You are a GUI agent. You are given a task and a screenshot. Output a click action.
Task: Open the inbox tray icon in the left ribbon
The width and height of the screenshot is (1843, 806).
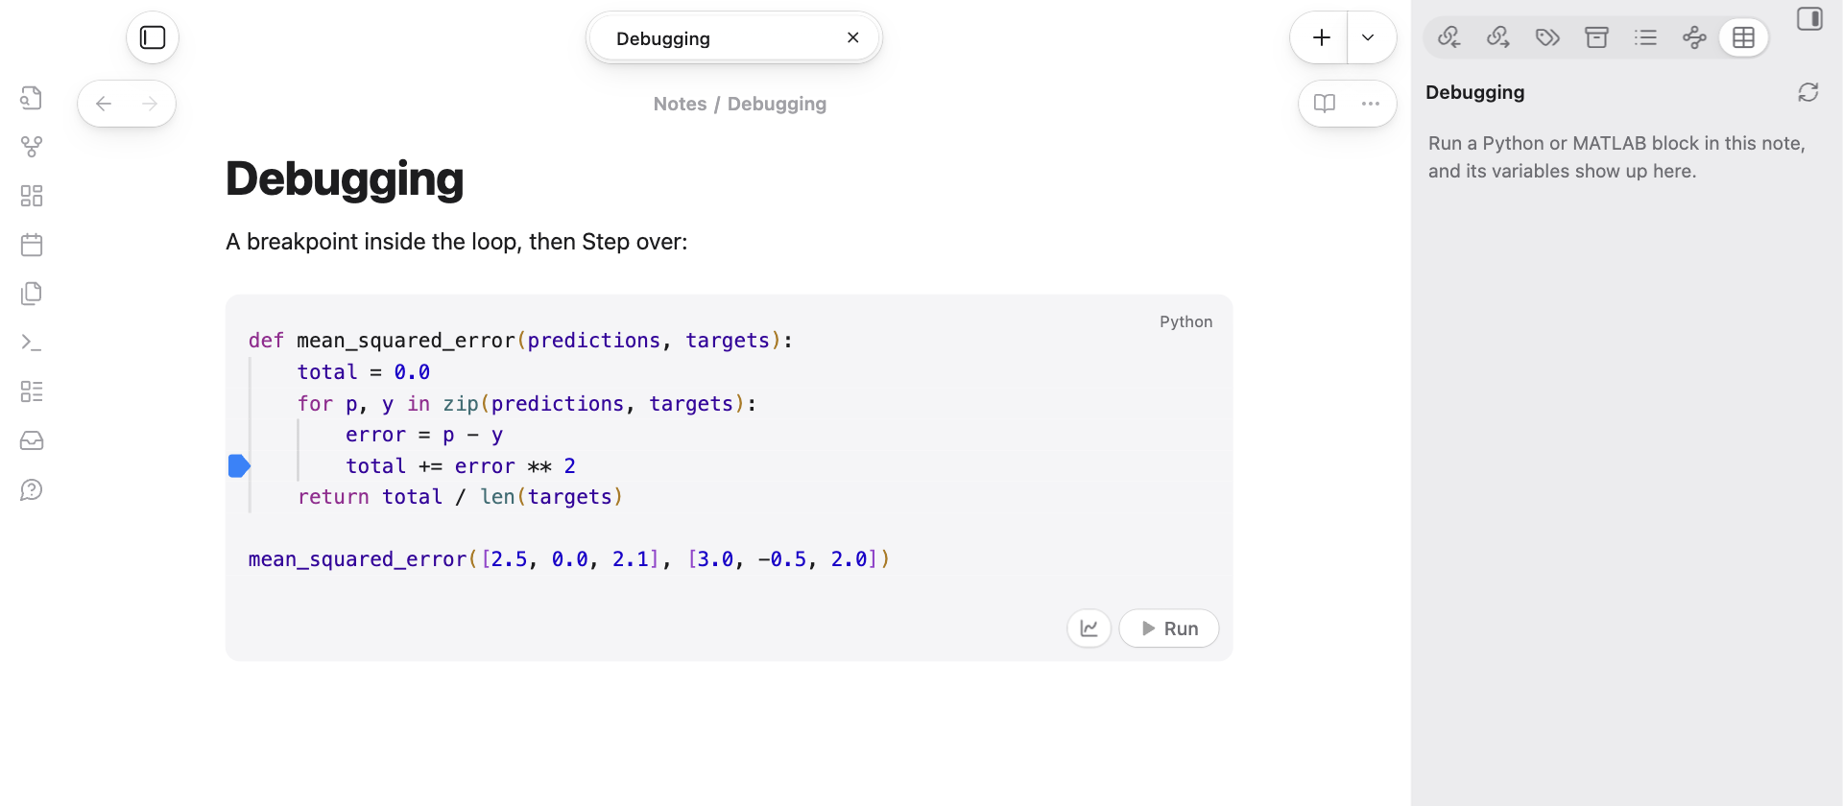click(x=32, y=440)
